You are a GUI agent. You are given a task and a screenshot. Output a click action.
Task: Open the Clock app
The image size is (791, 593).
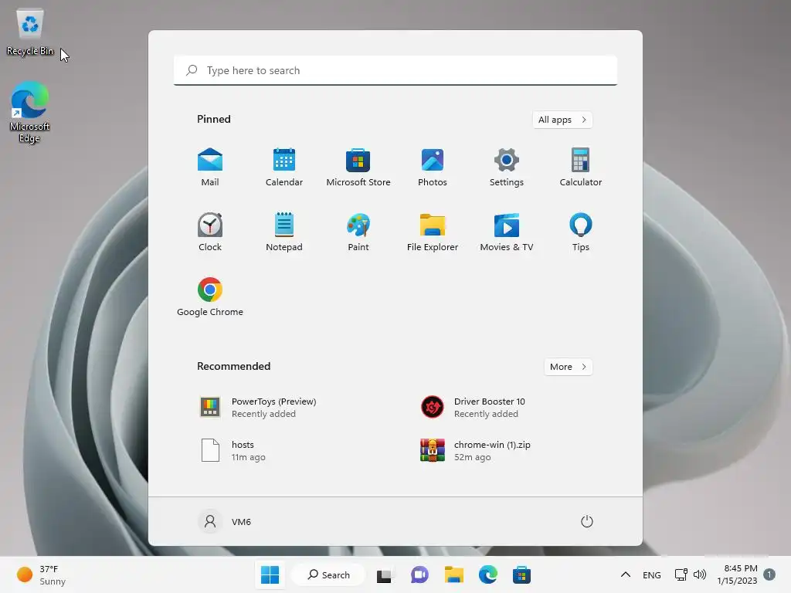[210, 232]
